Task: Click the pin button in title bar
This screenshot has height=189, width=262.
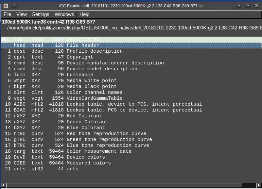Action: [x=15, y=6]
